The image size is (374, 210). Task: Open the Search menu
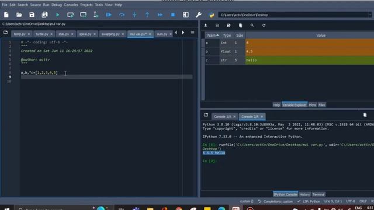(x=23, y=5)
